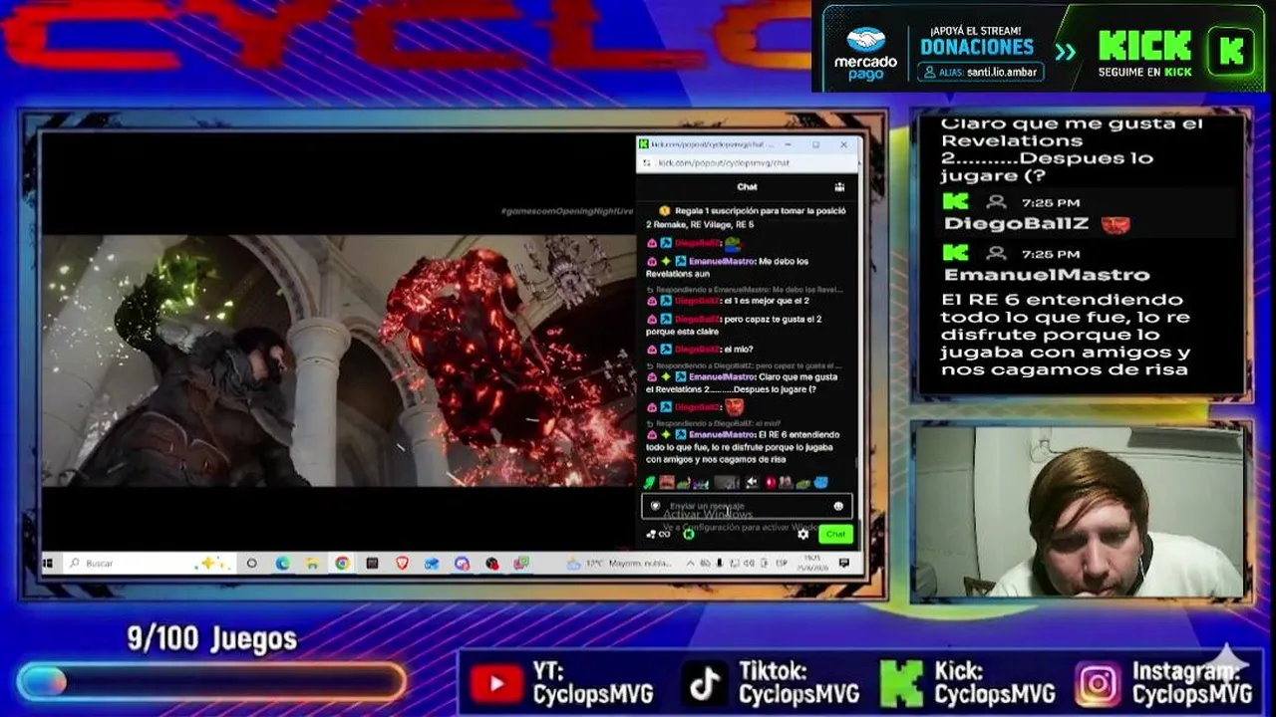1276x717 pixels.
Task: Show hidden system tray icons
Action: 692,564
